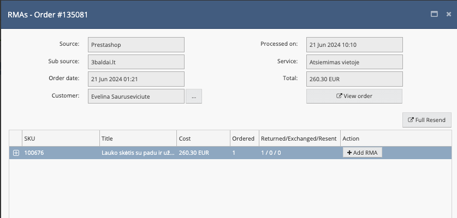The height and width of the screenshot is (218, 457).
Task: Click the Total field 260.30 EUR
Action: coord(354,79)
